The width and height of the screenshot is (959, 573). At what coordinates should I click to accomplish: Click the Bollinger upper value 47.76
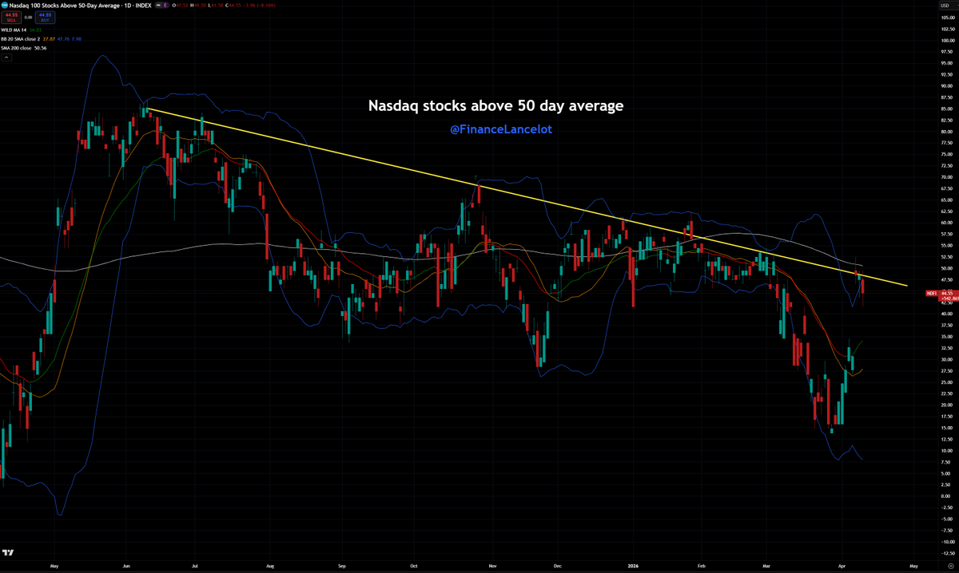pos(63,39)
